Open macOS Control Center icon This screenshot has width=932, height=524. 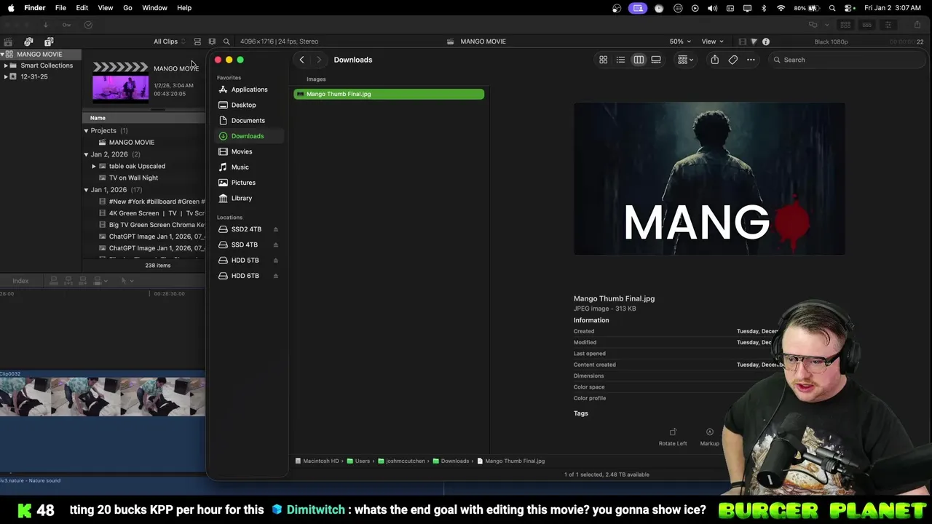pyautogui.click(x=849, y=8)
